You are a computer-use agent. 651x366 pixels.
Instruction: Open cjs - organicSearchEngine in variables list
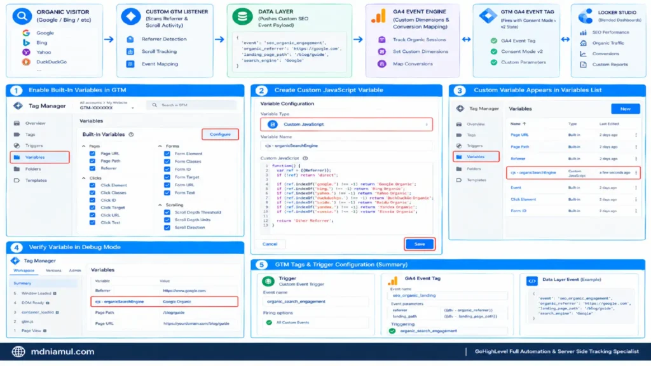533,173
